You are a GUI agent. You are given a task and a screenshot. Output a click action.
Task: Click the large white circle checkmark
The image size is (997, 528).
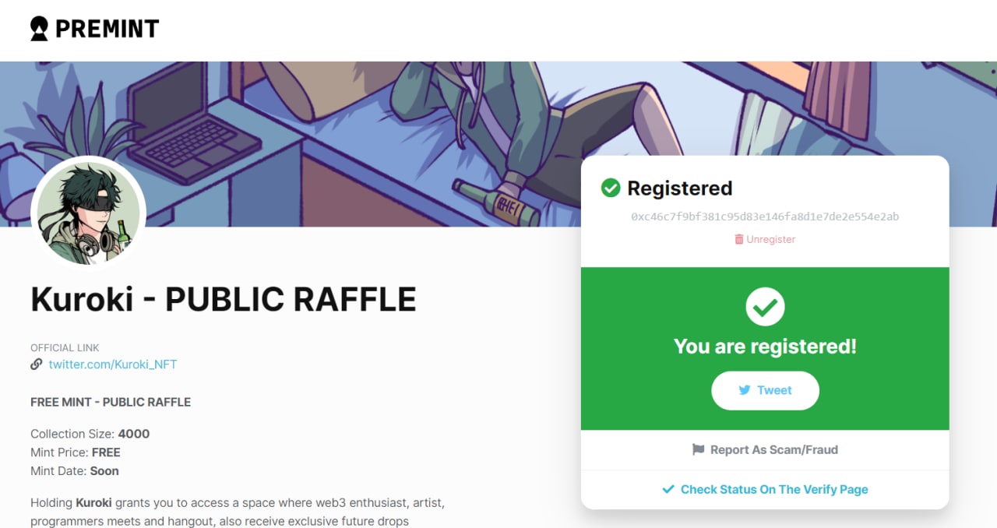(x=765, y=307)
